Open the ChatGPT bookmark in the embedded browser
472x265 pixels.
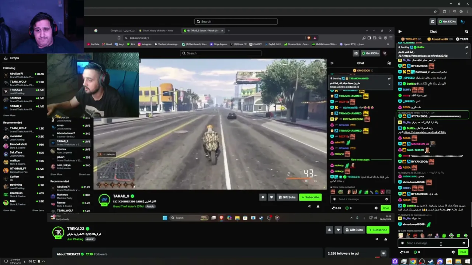256,44
